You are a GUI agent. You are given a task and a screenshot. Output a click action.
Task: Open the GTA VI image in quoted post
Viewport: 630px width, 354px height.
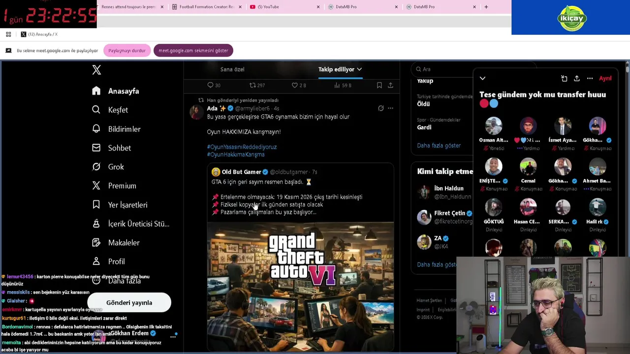[300, 286]
